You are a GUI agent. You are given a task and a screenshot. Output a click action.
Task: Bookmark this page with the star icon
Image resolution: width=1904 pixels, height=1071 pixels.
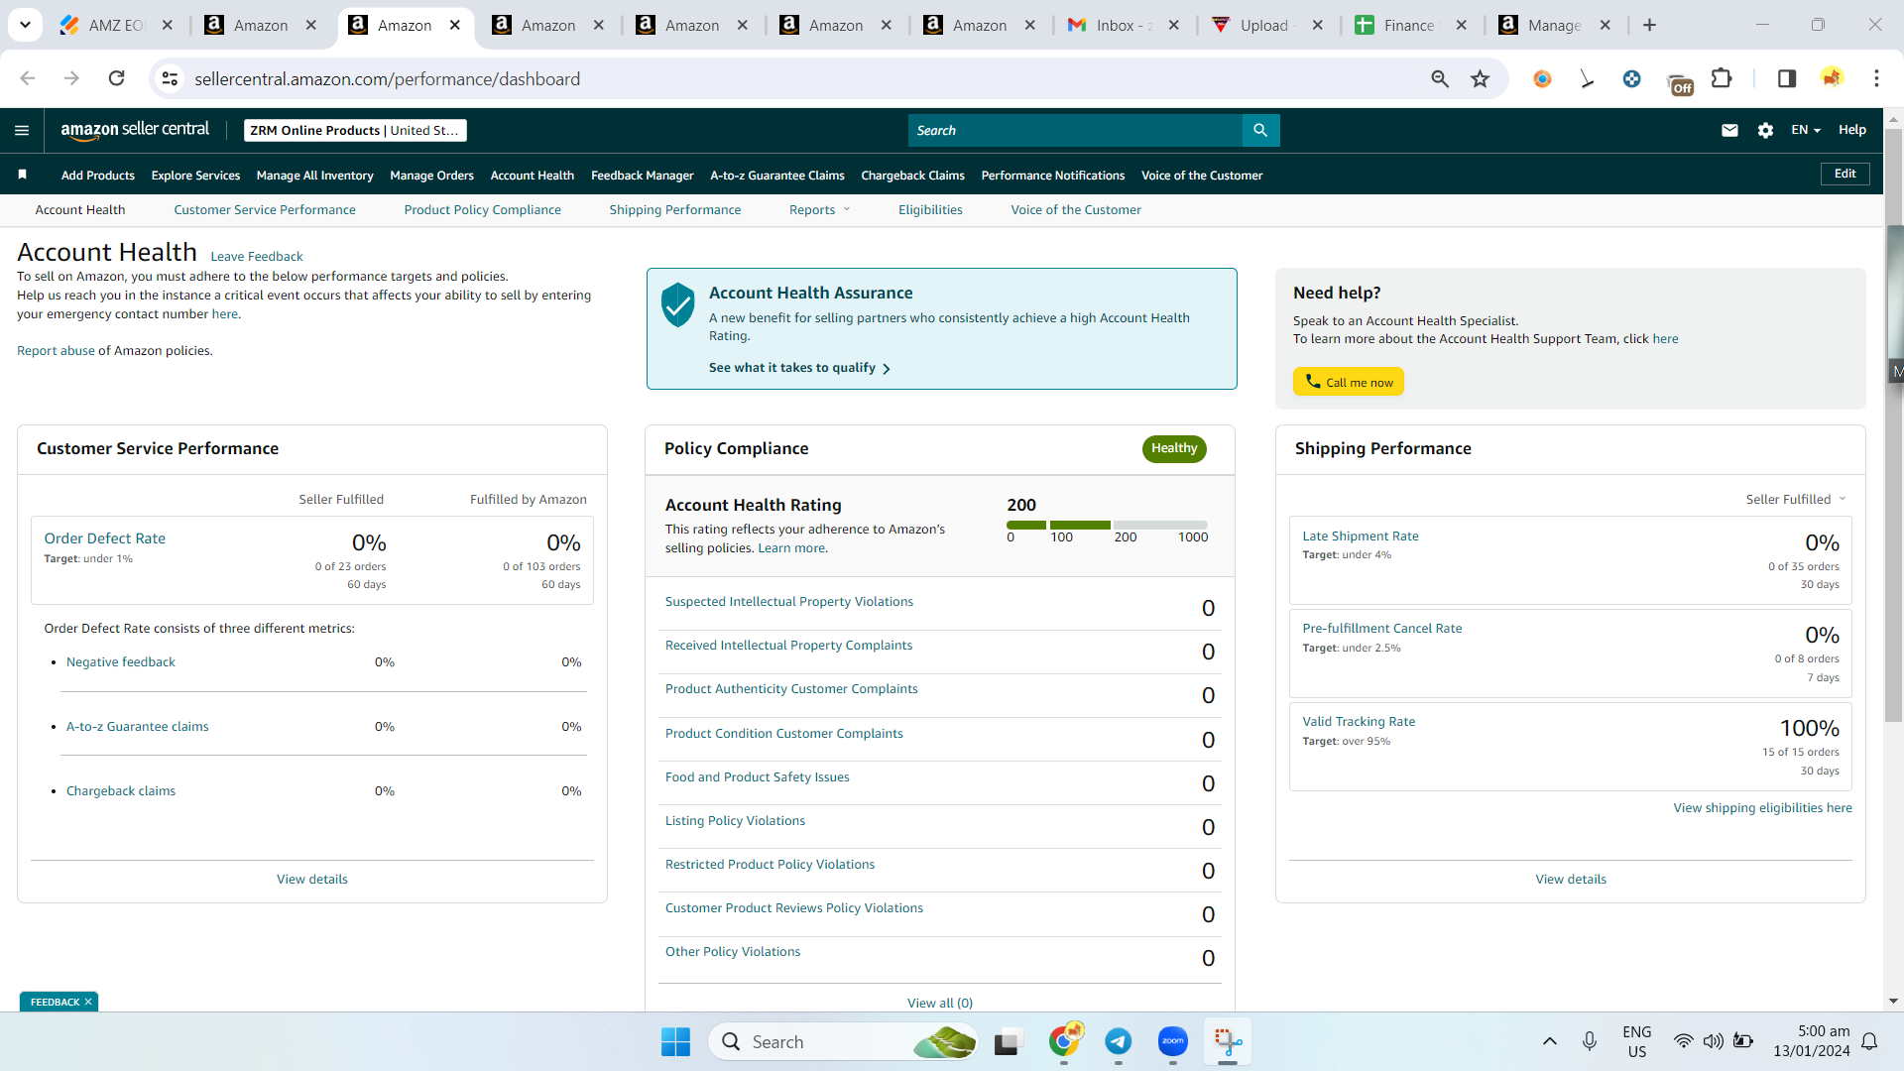click(x=1480, y=78)
